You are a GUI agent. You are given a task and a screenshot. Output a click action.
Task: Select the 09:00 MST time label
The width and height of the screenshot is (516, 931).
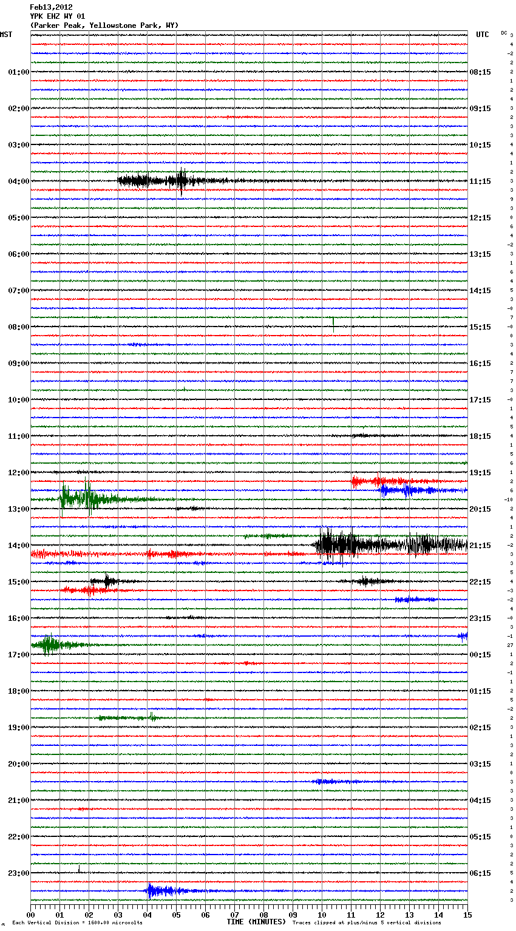[x=19, y=364]
